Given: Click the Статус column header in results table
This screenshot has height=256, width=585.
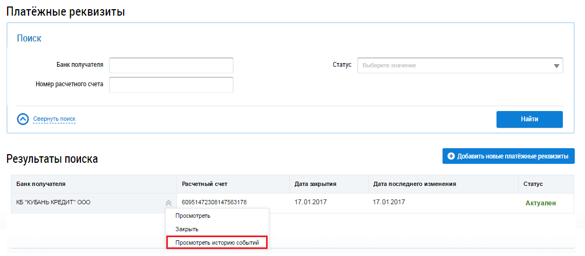Looking at the screenshot, I should click(x=533, y=184).
